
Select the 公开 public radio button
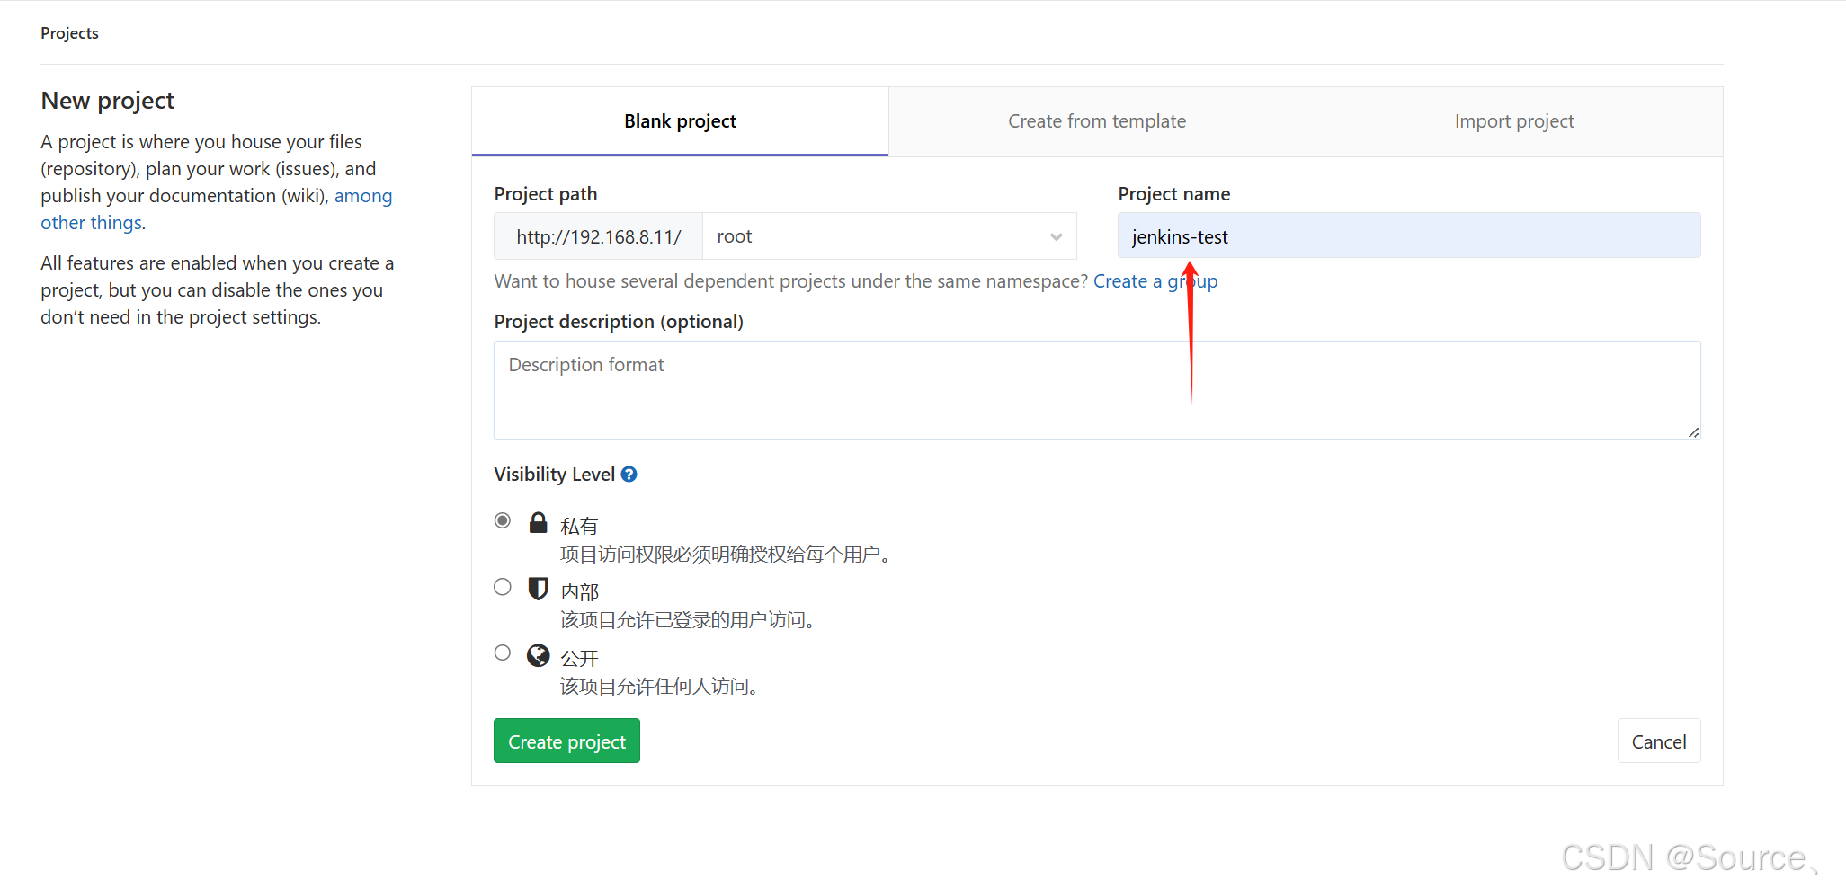(503, 653)
